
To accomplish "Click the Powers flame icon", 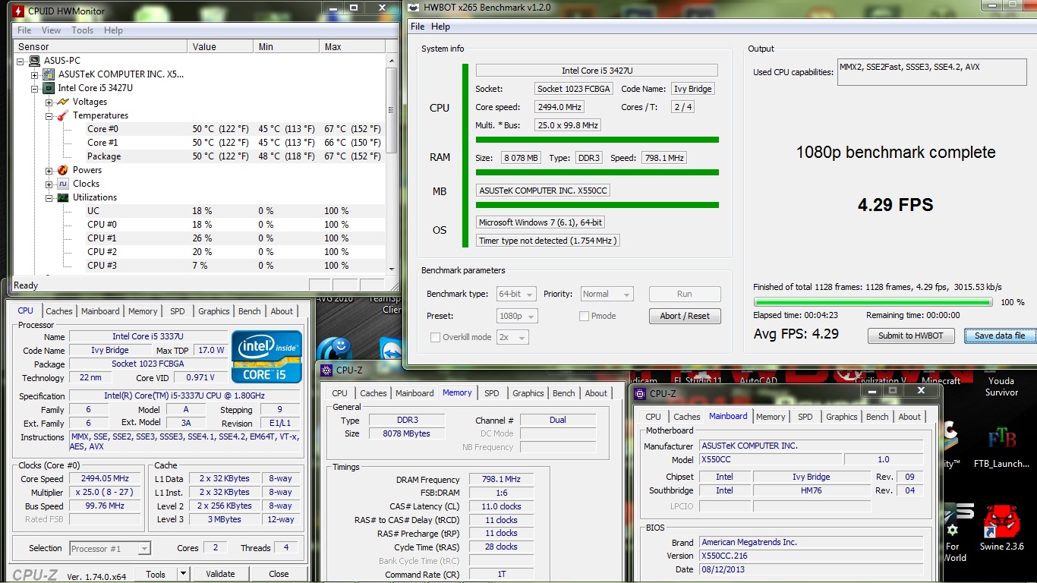I will (x=64, y=170).
